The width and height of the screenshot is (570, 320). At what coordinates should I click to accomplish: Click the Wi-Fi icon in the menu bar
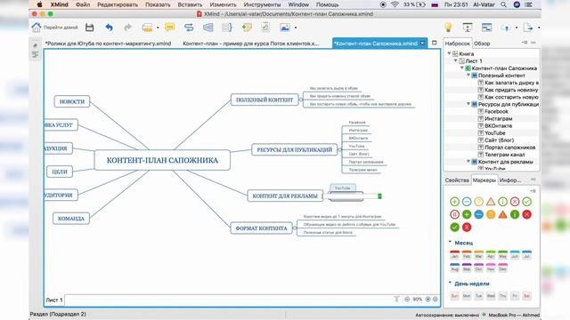(x=395, y=4)
